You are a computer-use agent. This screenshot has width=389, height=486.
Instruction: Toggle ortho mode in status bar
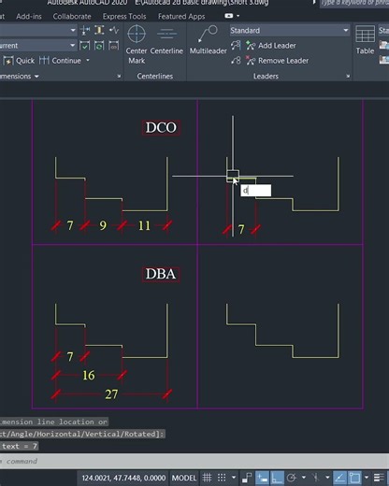(277, 478)
